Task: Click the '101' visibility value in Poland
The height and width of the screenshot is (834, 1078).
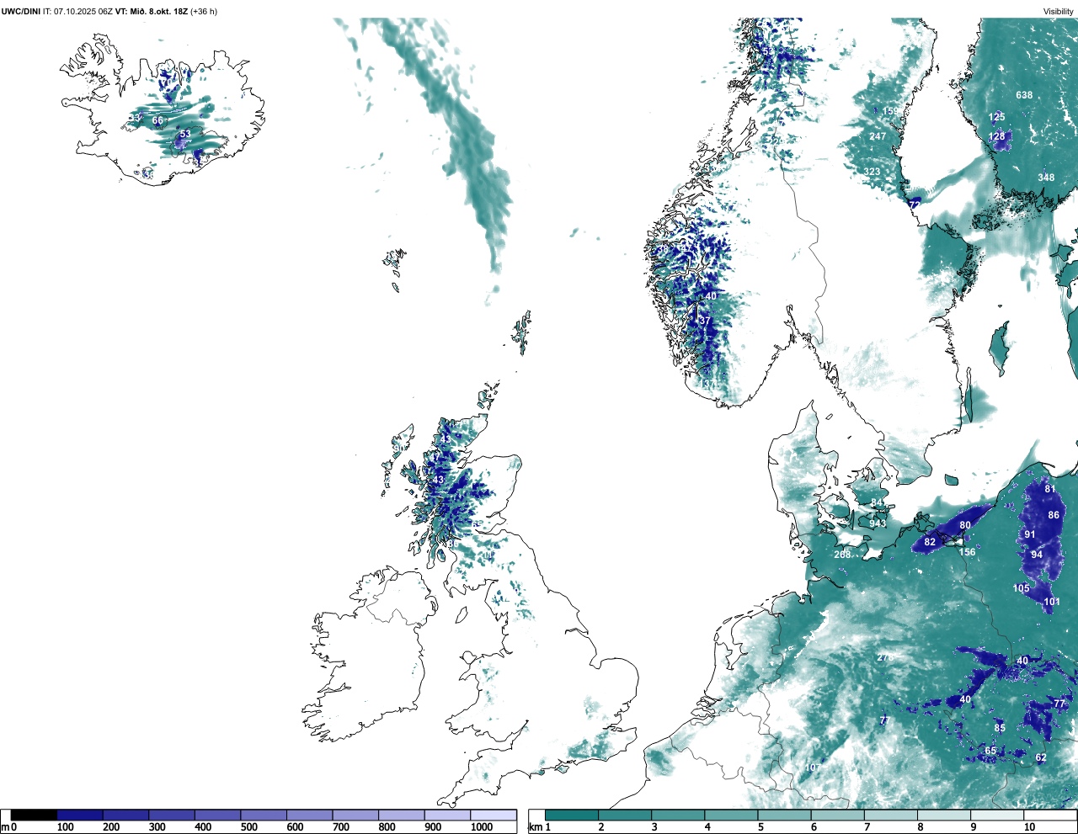Action: (1052, 602)
